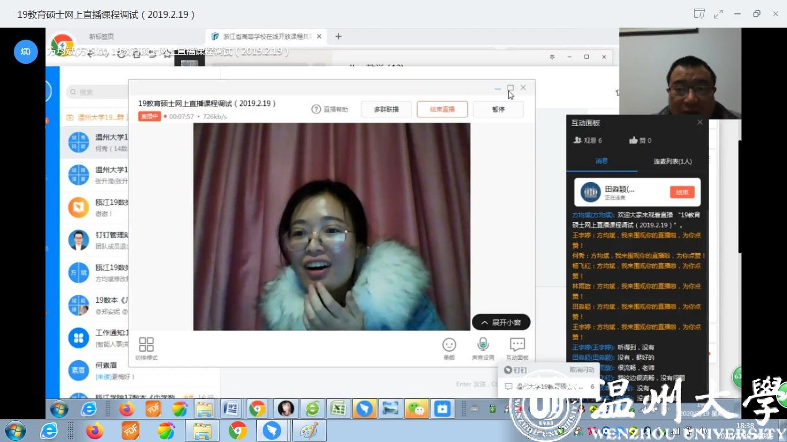Pause the live stream with 暂停
The width and height of the screenshot is (787, 442).
[498, 109]
